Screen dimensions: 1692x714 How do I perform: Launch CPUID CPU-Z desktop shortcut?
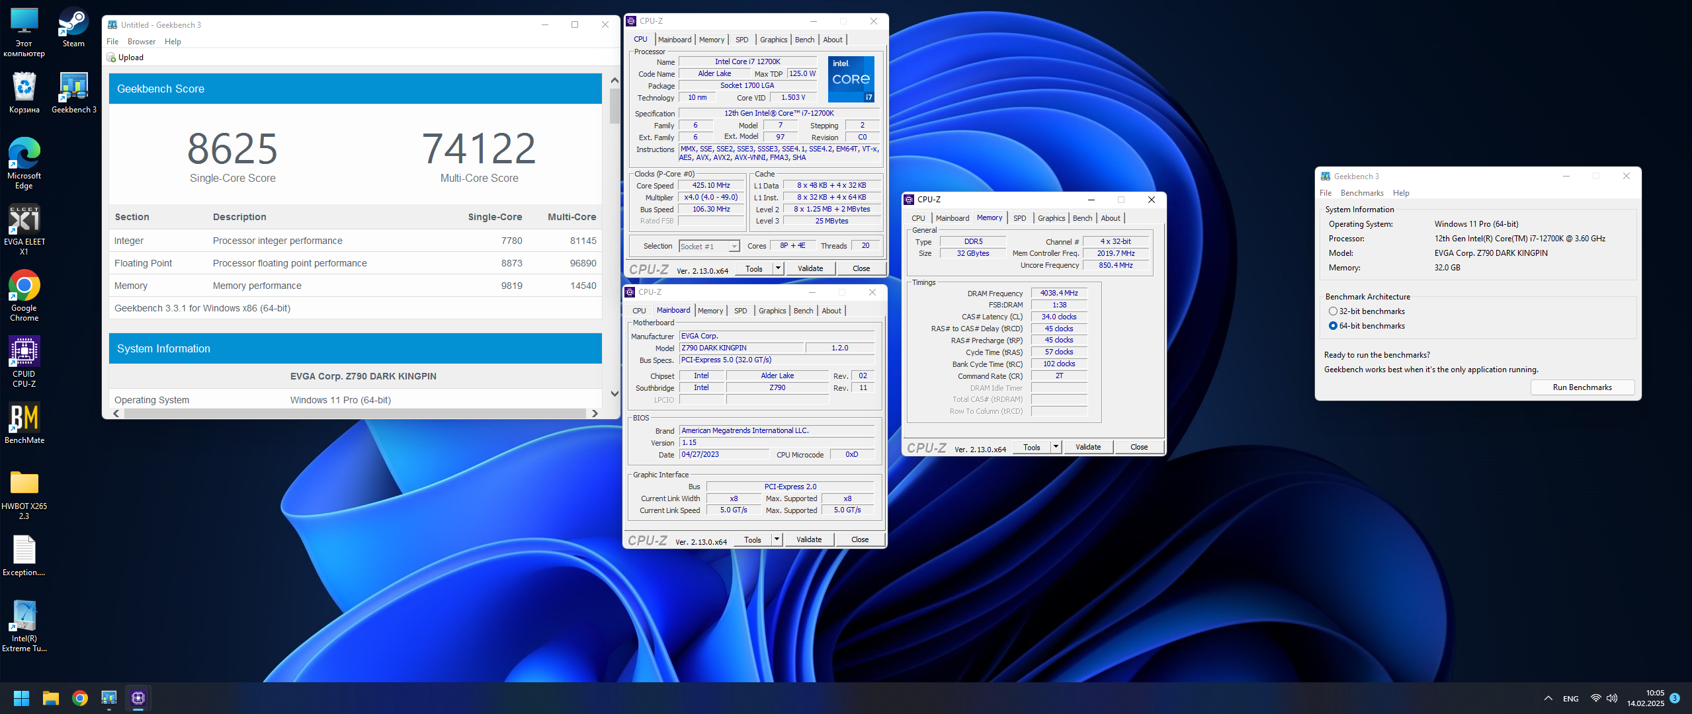[x=24, y=362]
